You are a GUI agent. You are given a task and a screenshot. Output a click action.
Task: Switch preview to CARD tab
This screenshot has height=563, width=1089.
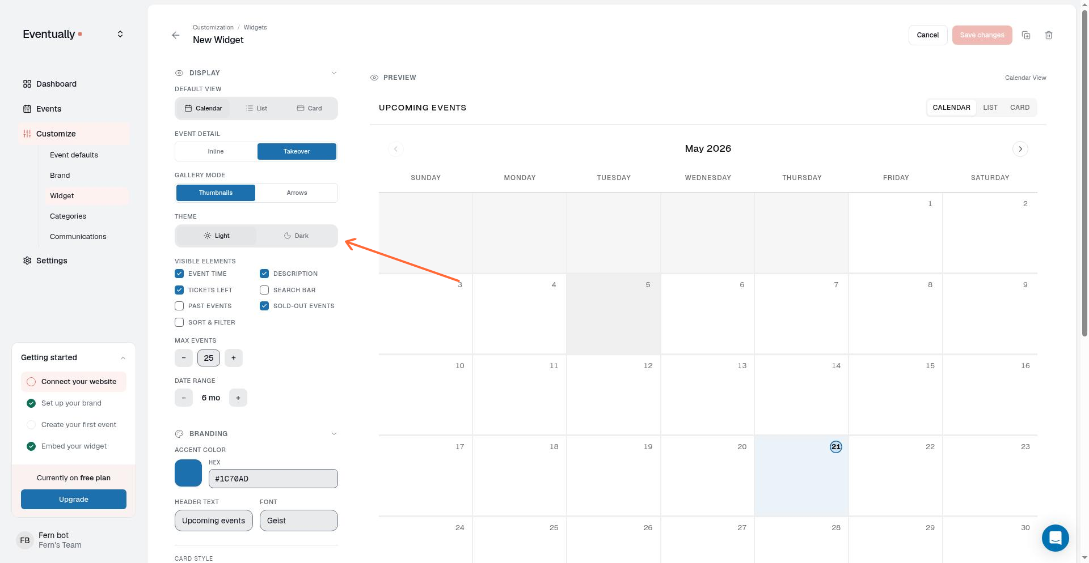pyautogui.click(x=1020, y=108)
